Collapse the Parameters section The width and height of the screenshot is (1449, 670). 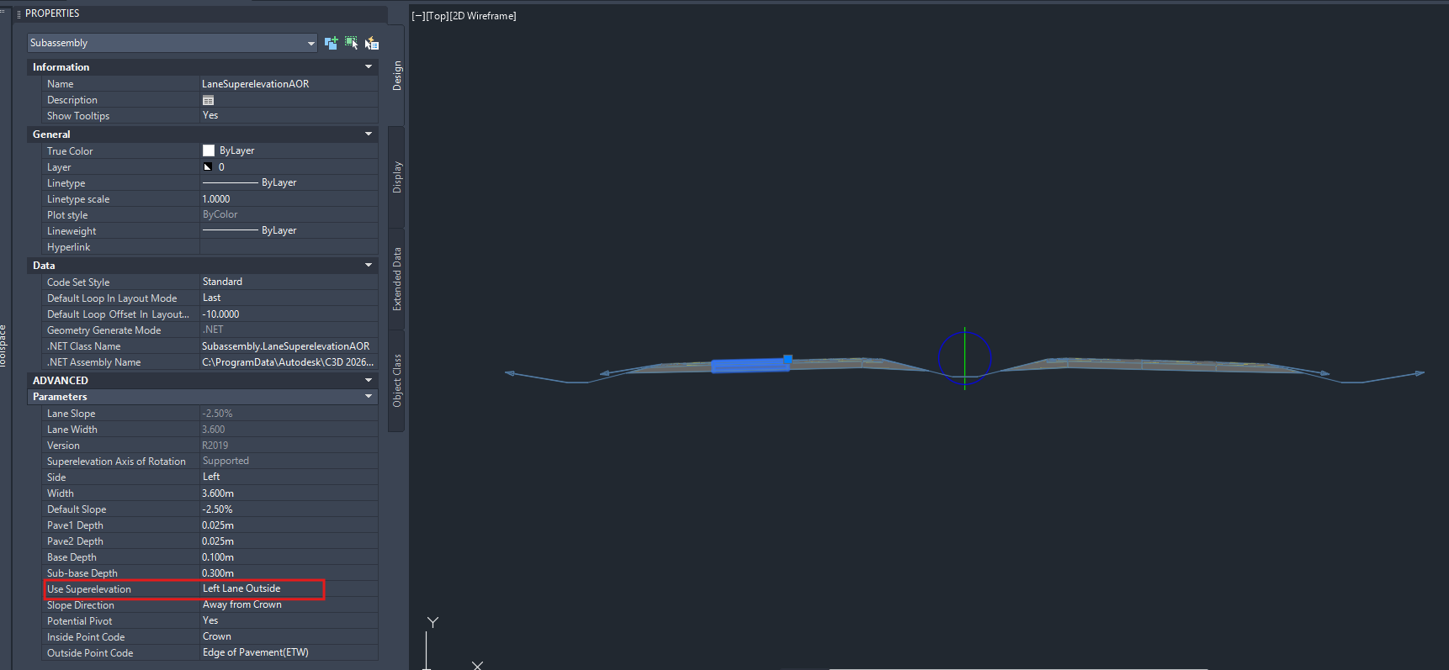[x=368, y=397]
